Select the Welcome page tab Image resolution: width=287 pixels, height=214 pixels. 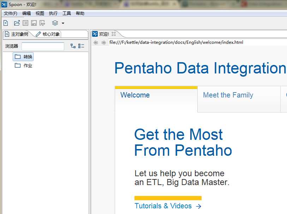point(156,99)
